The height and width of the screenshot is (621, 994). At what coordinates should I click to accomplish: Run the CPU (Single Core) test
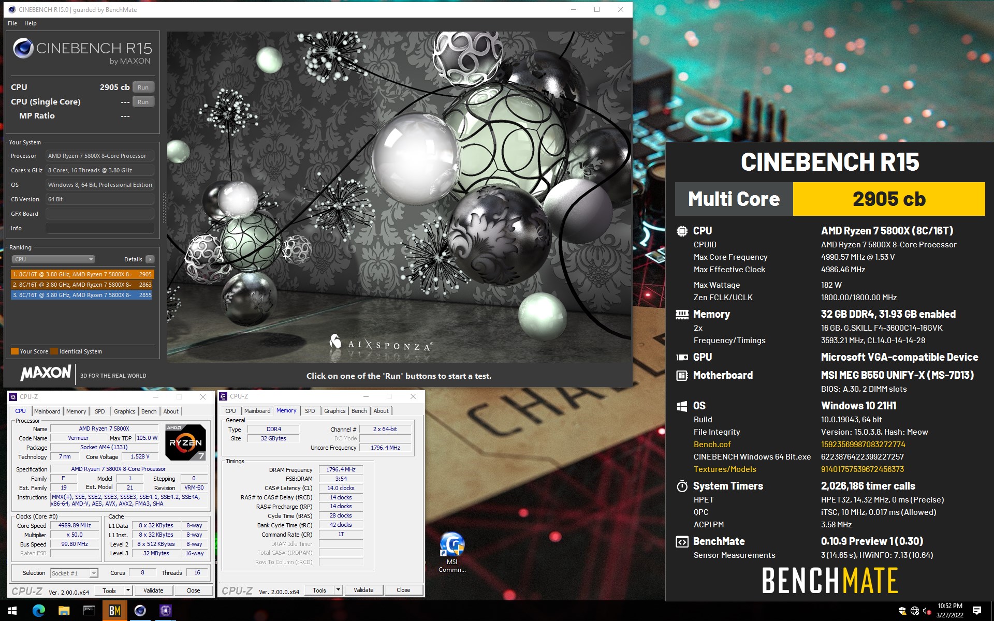click(143, 102)
